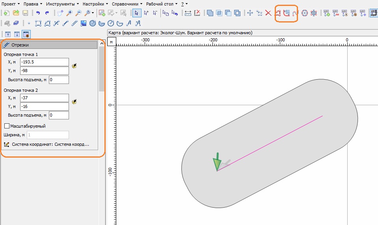Enable the Масштабируемый checkbox
Viewport: 378px width, 225px height.
pyautogui.click(x=7, y=126)
